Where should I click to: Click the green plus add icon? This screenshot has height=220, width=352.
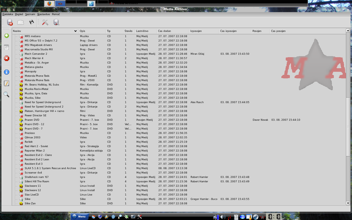point(7,36)
